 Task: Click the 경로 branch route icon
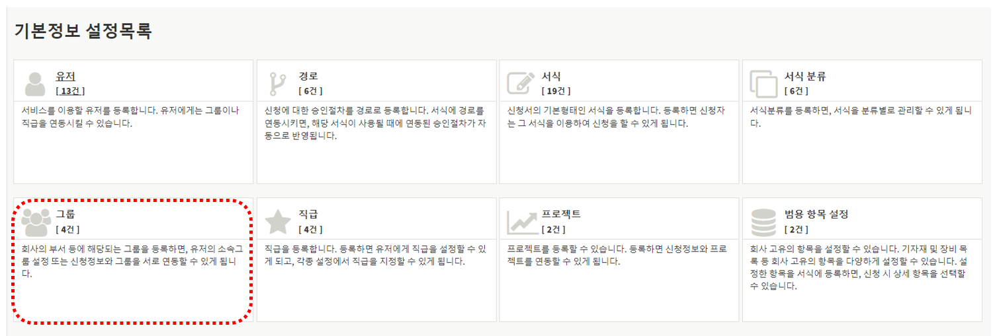276,84
